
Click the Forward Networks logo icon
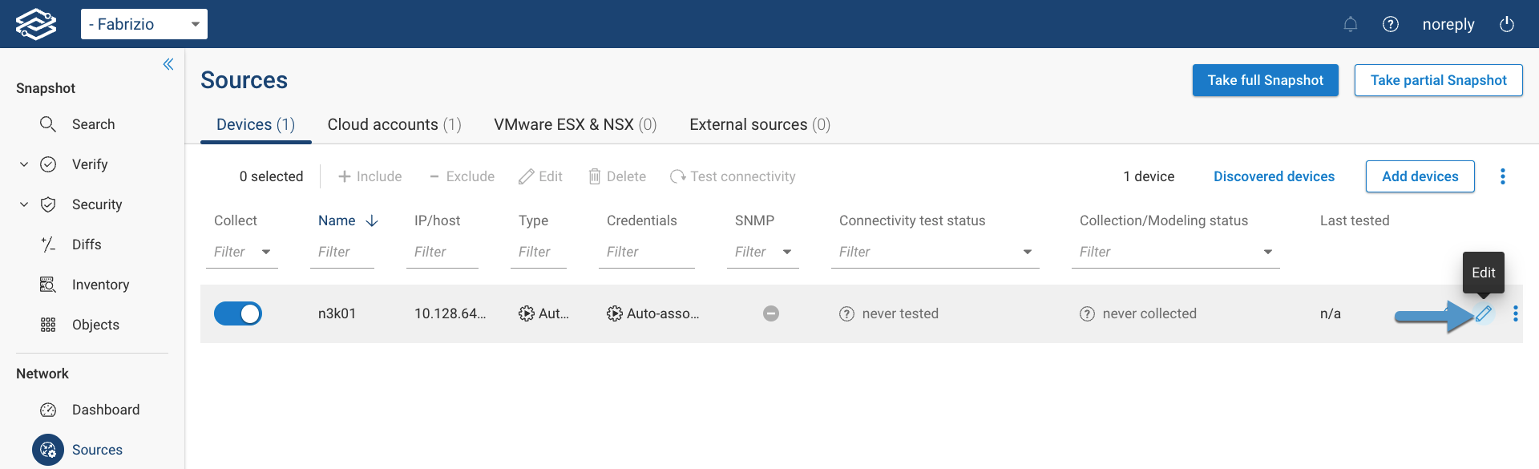pyautogui.click(x=36, y=24)
